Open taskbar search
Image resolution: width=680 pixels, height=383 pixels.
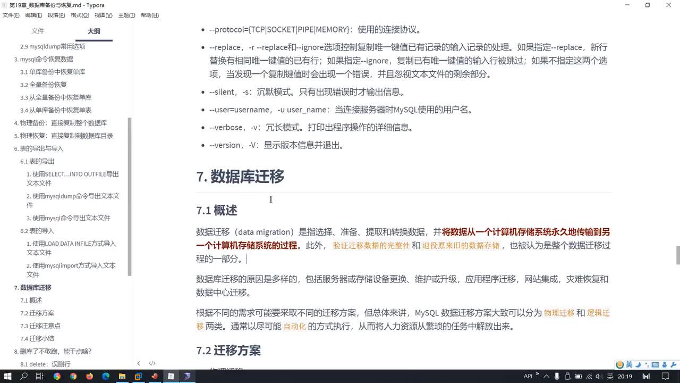tap(24, 376)
